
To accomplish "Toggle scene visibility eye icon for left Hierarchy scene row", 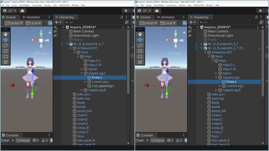I will click(55, 27).
